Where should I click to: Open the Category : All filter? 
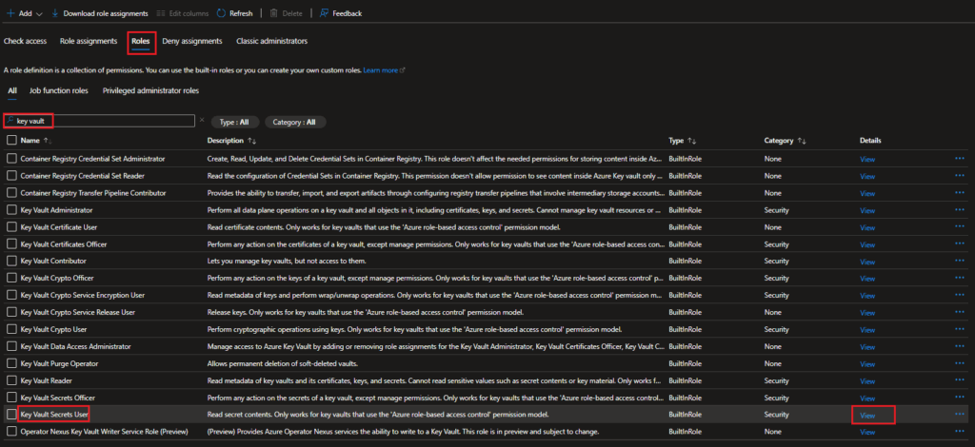(295, 123)
